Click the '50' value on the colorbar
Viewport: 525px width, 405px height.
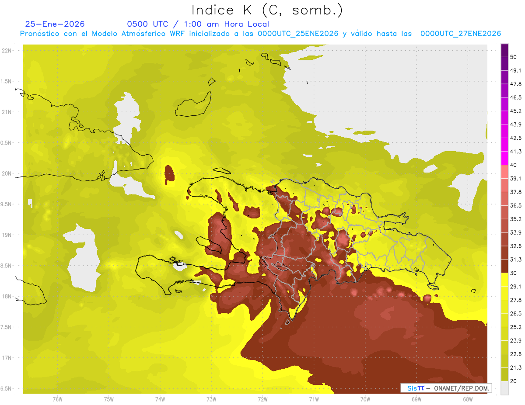(514, 57)
